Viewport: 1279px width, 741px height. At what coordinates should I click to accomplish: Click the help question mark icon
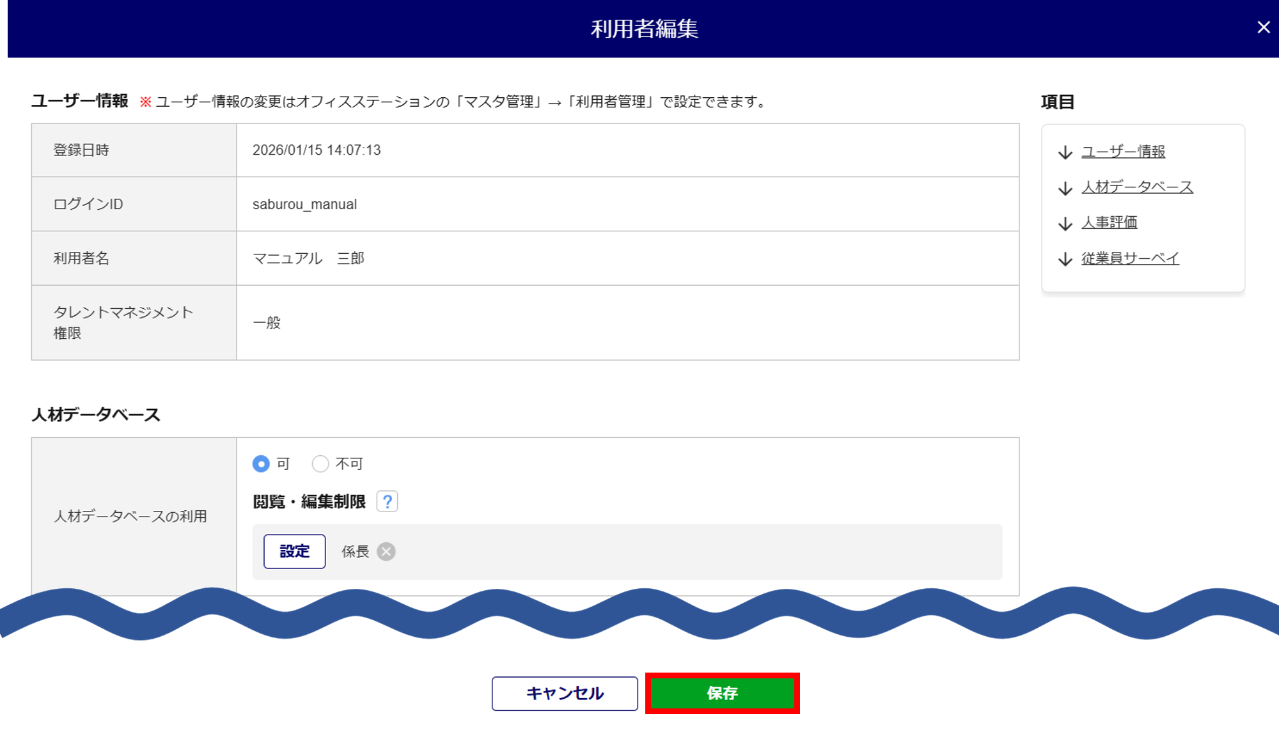pos(387,501)
